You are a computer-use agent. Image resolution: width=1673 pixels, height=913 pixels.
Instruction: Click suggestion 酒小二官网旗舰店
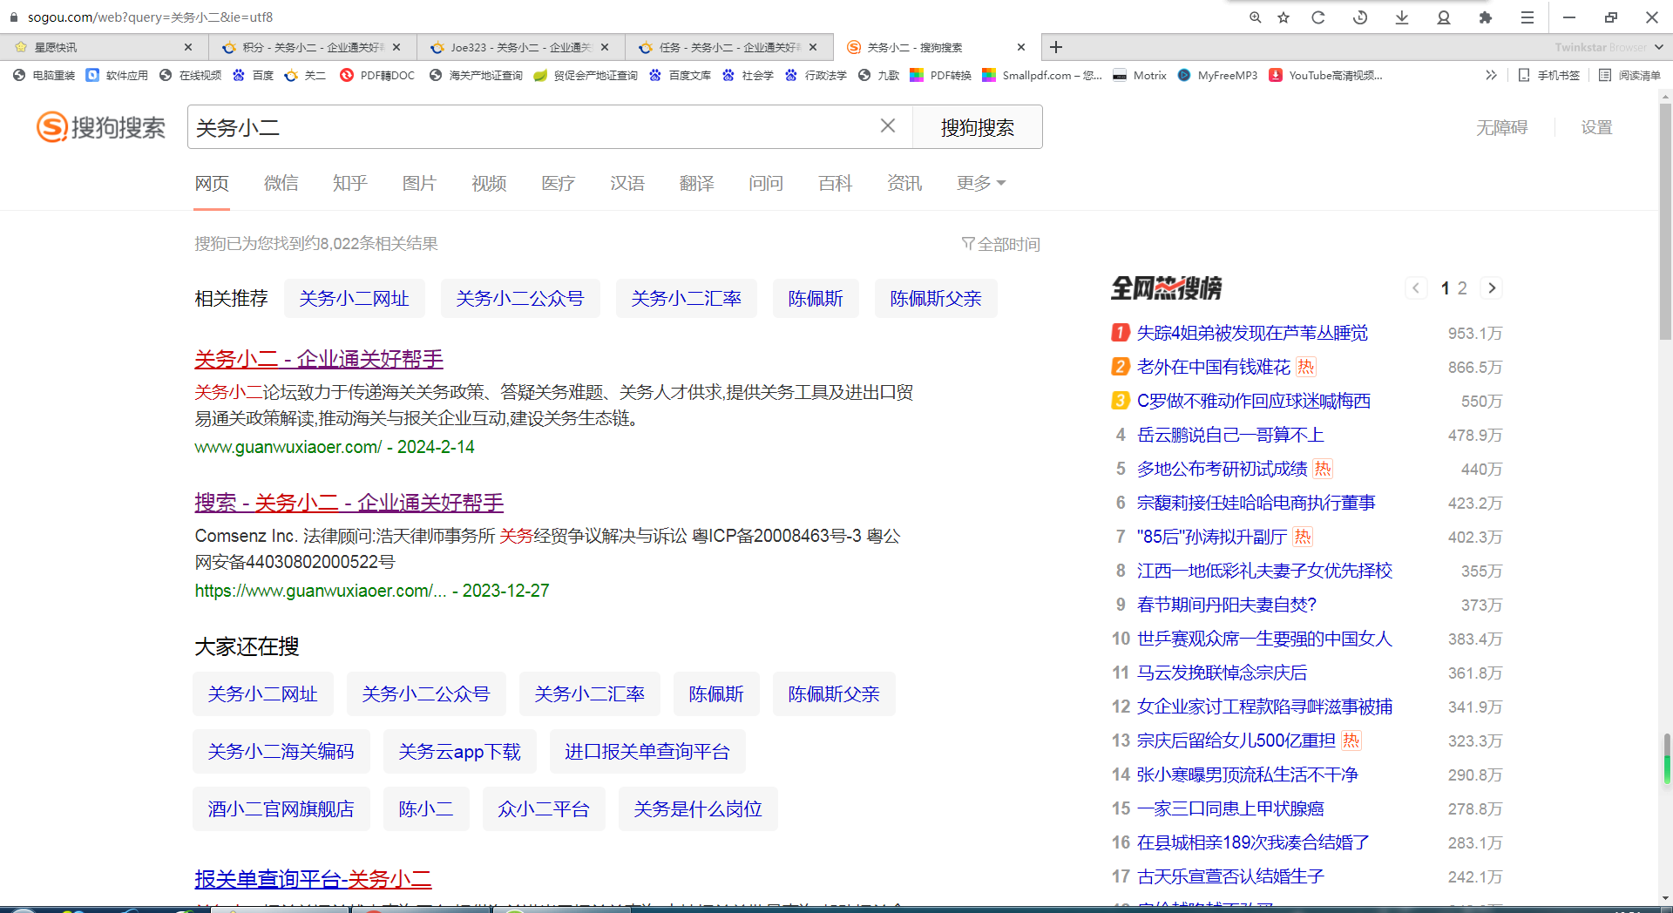281,809
